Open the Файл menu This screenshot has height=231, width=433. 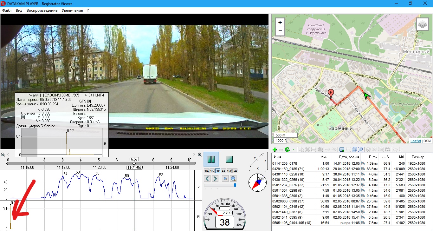pos(7,10)
